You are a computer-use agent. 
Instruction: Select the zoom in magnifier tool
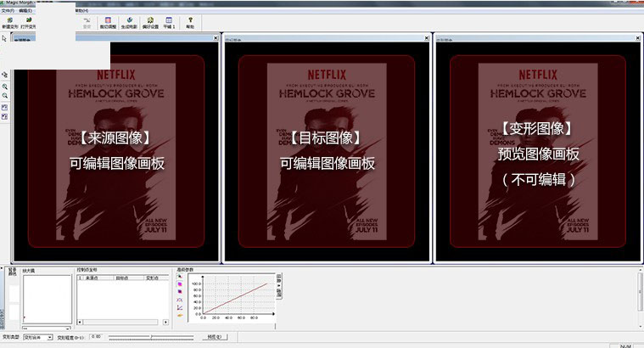(x=4, y=87)
